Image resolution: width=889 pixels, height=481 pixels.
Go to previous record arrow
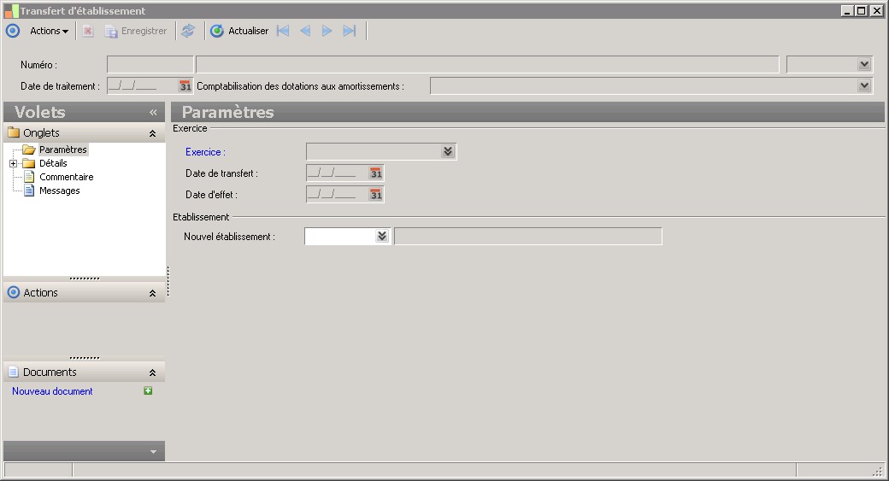pyautogui.click(x=305, y=31)
